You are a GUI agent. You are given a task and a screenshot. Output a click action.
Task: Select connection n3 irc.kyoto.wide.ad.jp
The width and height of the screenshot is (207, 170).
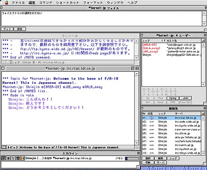point(171,126)
